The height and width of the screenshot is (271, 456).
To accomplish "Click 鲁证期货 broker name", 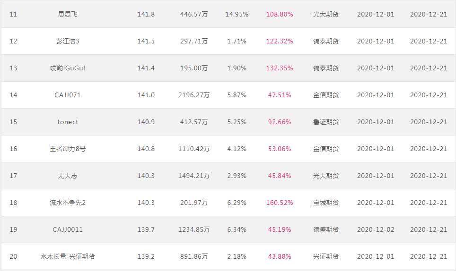I will 326,122.
